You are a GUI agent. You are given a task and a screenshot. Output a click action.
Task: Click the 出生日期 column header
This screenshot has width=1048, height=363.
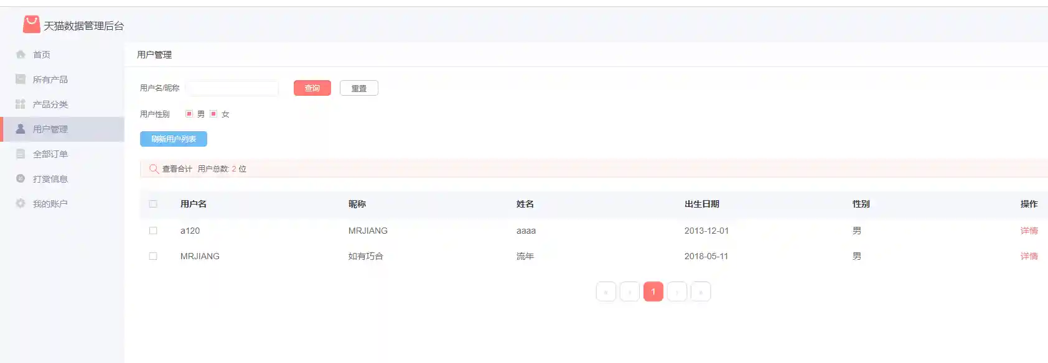click(702, 204)
